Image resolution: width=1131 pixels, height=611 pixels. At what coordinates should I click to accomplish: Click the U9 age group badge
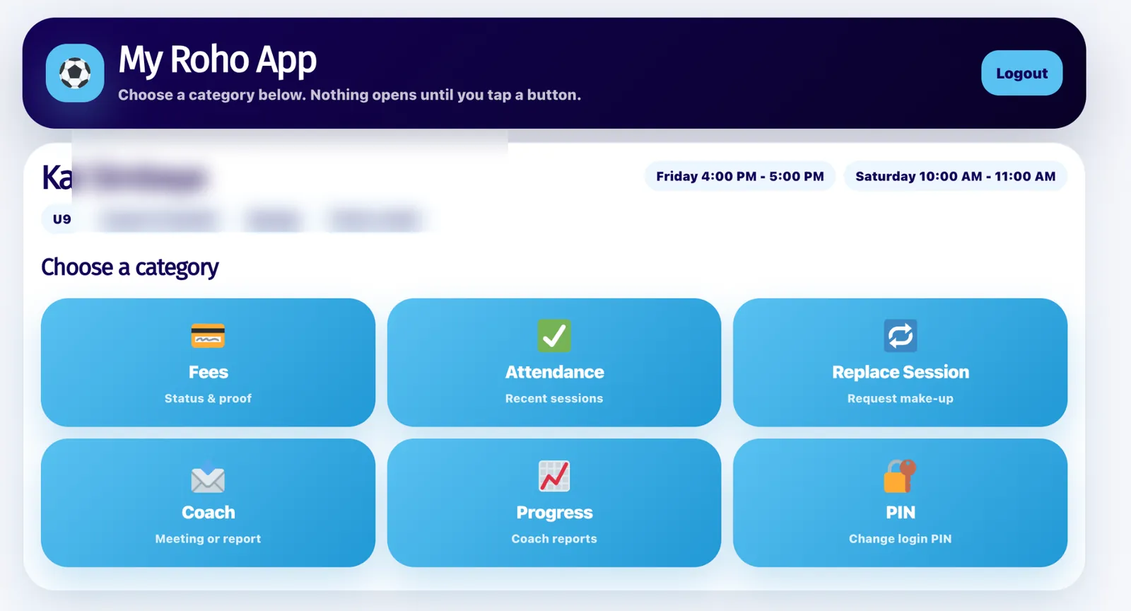click(x=62, y=219)
